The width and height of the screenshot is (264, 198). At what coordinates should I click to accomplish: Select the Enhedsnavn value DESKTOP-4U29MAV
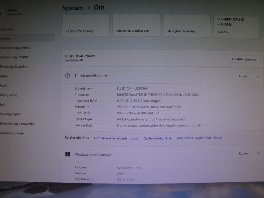pos(133,88)
